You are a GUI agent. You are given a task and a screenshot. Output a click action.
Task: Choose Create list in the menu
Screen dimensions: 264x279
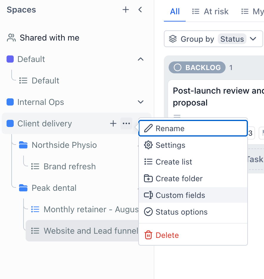point(193,162)
